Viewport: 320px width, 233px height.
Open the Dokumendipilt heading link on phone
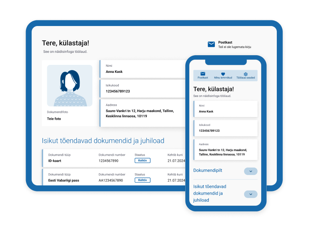tap(208, 170)
